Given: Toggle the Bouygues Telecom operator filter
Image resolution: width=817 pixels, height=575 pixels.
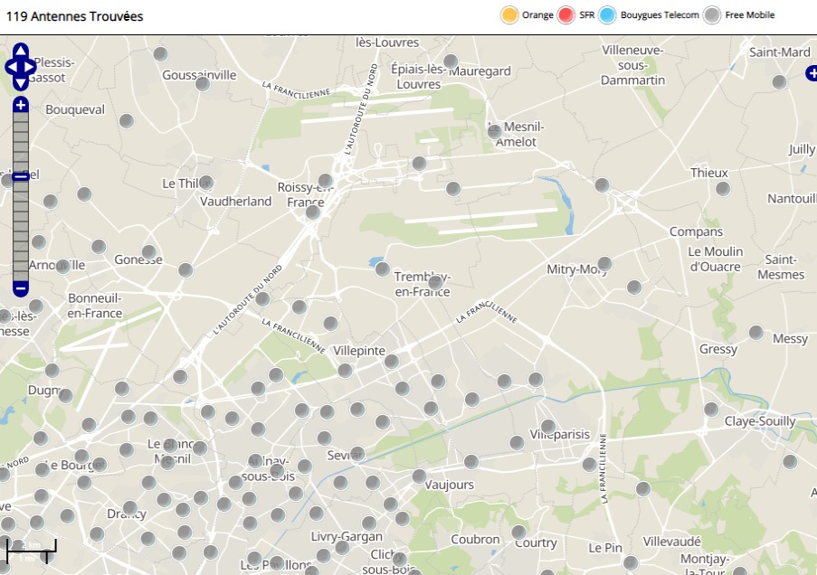Looking at the screenshot, I should [608, 15].
